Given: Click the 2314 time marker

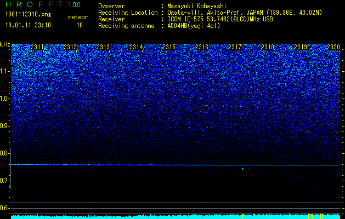Looking at the screenshot, I should pyautogui.click(x=136, y=47).
